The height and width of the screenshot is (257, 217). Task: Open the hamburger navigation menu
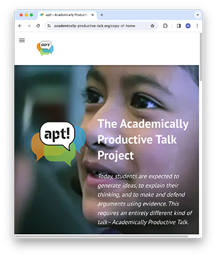[22, 40]
